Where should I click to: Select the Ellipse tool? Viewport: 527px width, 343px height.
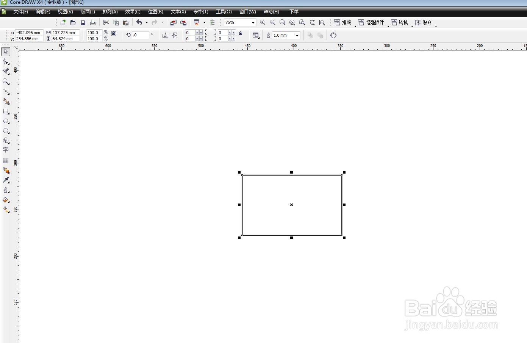point(6,121)
